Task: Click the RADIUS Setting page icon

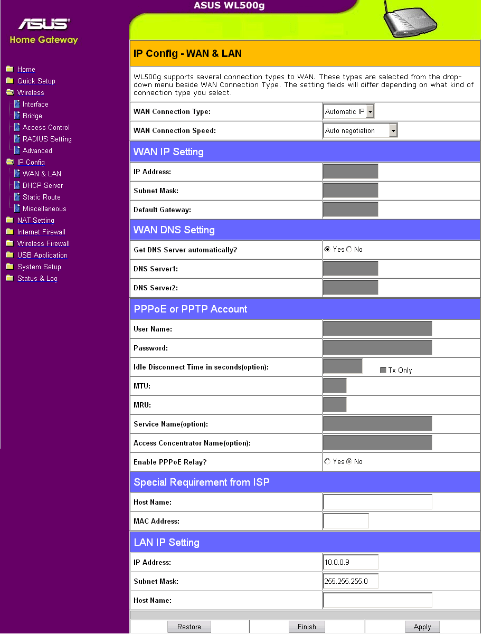Action: pyautogui.click(x=17, y=139)
